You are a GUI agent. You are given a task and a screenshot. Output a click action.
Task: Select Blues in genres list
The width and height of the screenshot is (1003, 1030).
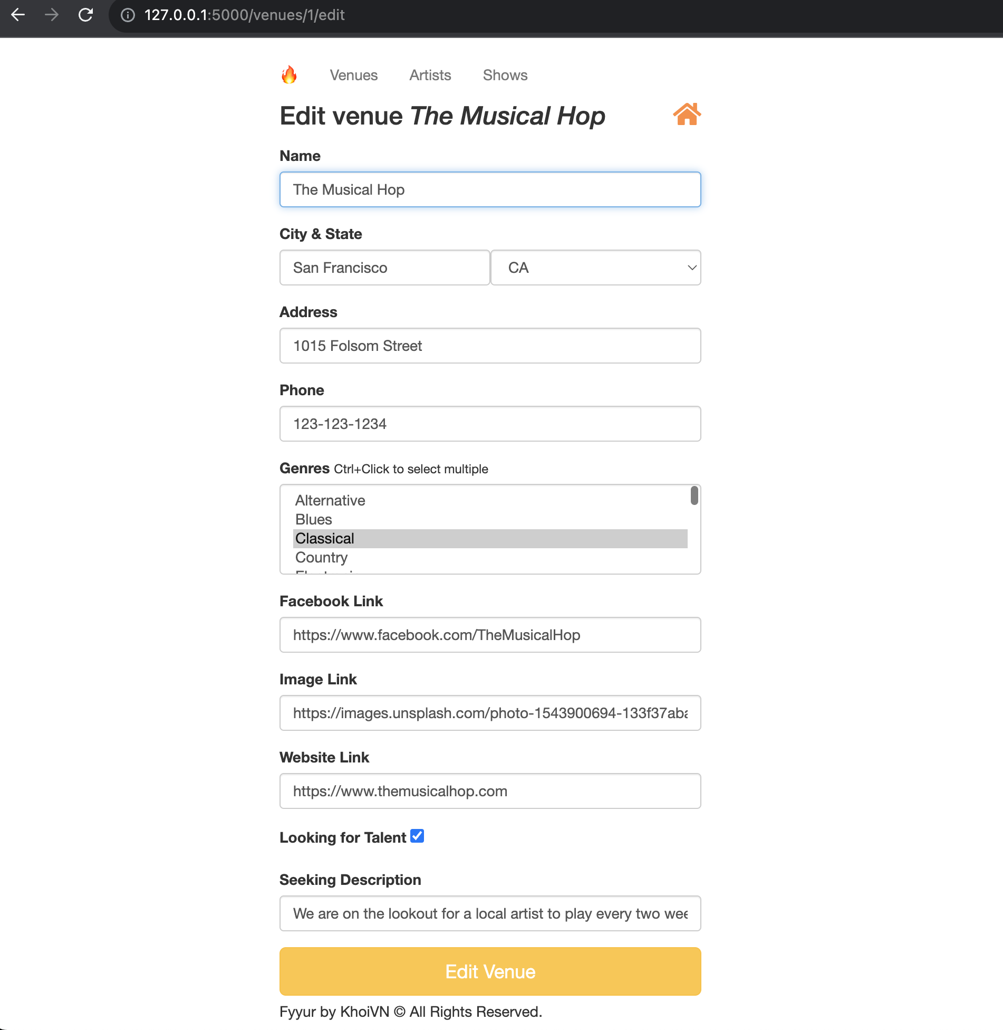click(490, 519)
